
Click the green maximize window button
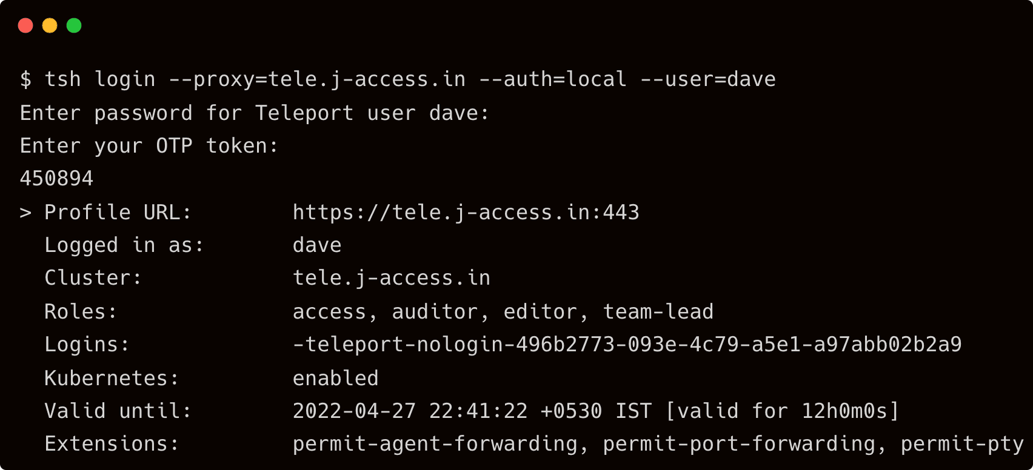(x=74, y=25)
